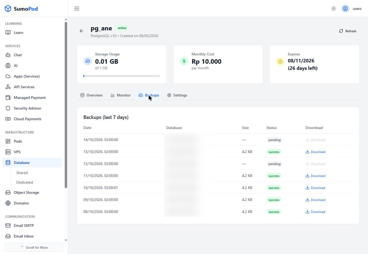Click the VPS server icon
This screenshot has width=368, height=254.
tap(8, 152)
